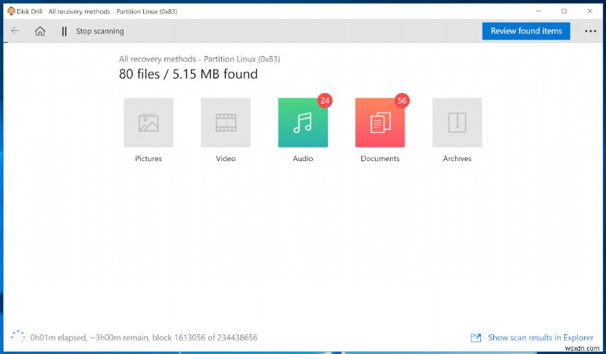Screen dimensions: 606x354
Task: Click Show scan results in Explorer link
Action: pos(541,337)
